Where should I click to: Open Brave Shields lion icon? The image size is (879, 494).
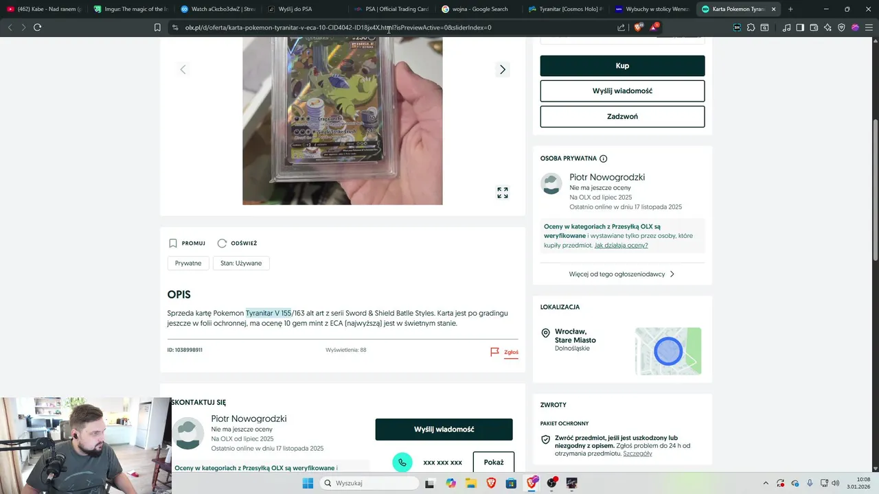[x=638, y=27]
